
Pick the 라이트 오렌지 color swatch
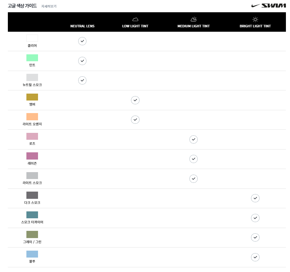click(32, 117)
